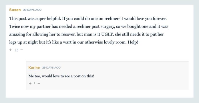Image resolution: width=199 pixels, height=103 pixels.
Task: Open Karine's author profile name
Action: pyautogui.click(x=34, y=67)
